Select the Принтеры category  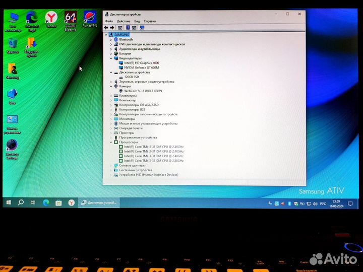click(x=127, y=133)
